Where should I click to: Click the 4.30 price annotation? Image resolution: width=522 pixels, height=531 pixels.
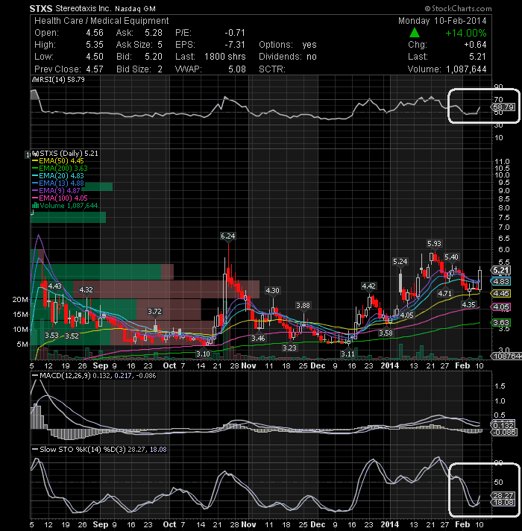pyautogui.click(x=272, y=291)
